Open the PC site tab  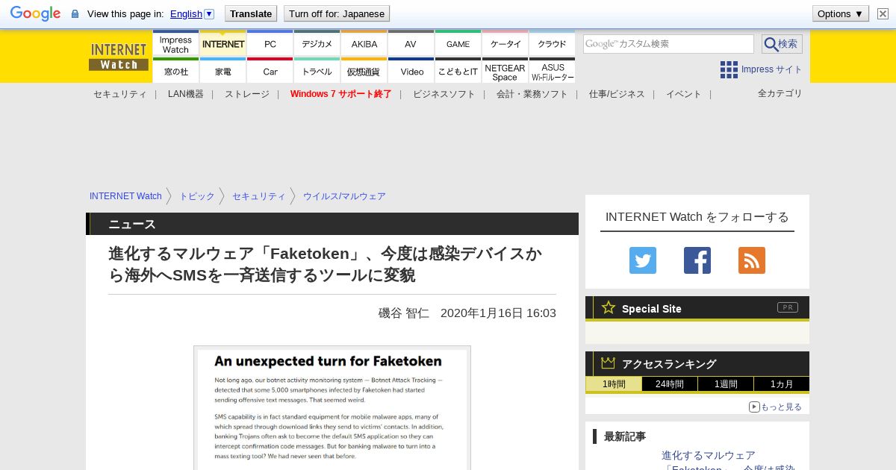pyautogui.click(x=270, y=44)
